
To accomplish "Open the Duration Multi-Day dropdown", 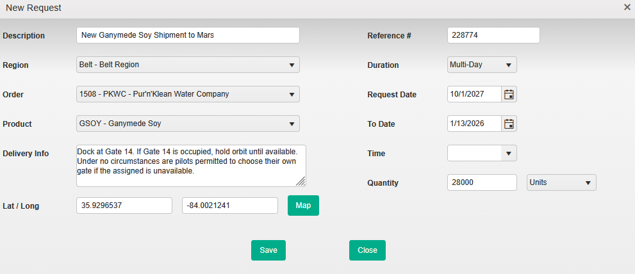I will [481, 65].
